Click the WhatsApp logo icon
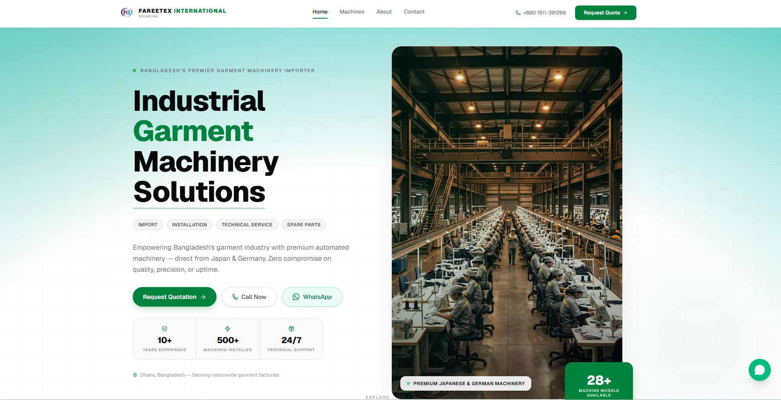The width and height of the screenshot is (781, 400). (x=296, y=297)
